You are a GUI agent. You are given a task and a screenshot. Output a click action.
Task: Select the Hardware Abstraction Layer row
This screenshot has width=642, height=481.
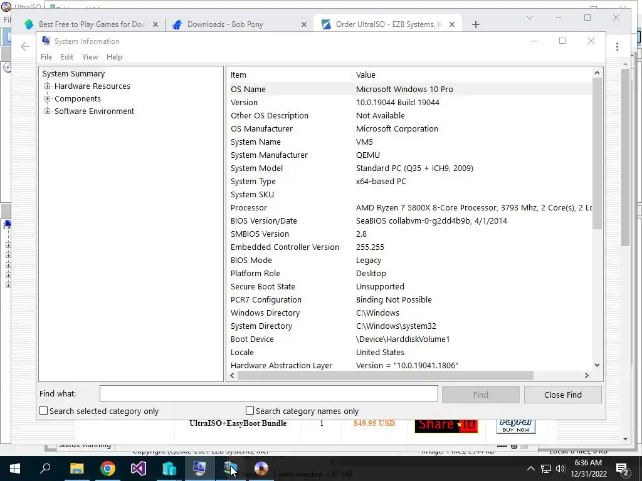pos(411,366)
